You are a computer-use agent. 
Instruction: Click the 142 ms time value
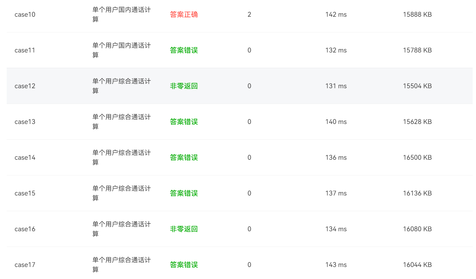336,15
